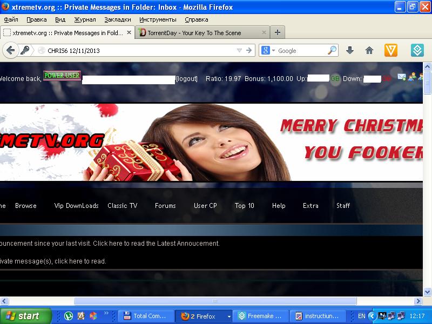Open the Файл menu
The height and width of the screenshot is (324, 432).
11,19
